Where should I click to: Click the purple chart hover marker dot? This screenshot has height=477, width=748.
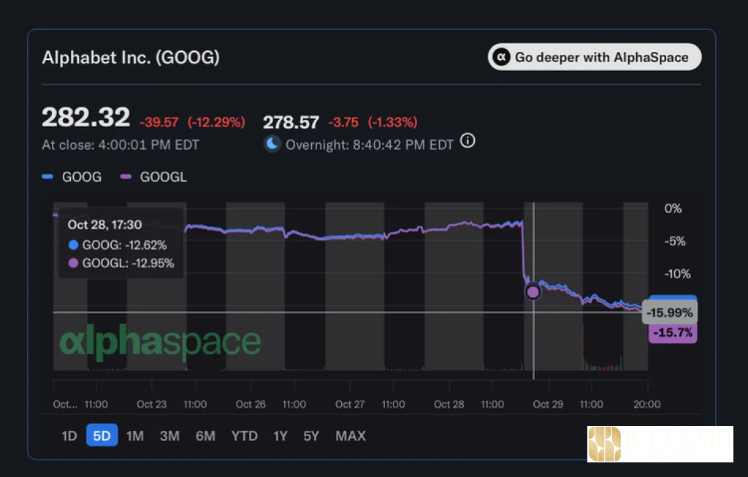533,291
